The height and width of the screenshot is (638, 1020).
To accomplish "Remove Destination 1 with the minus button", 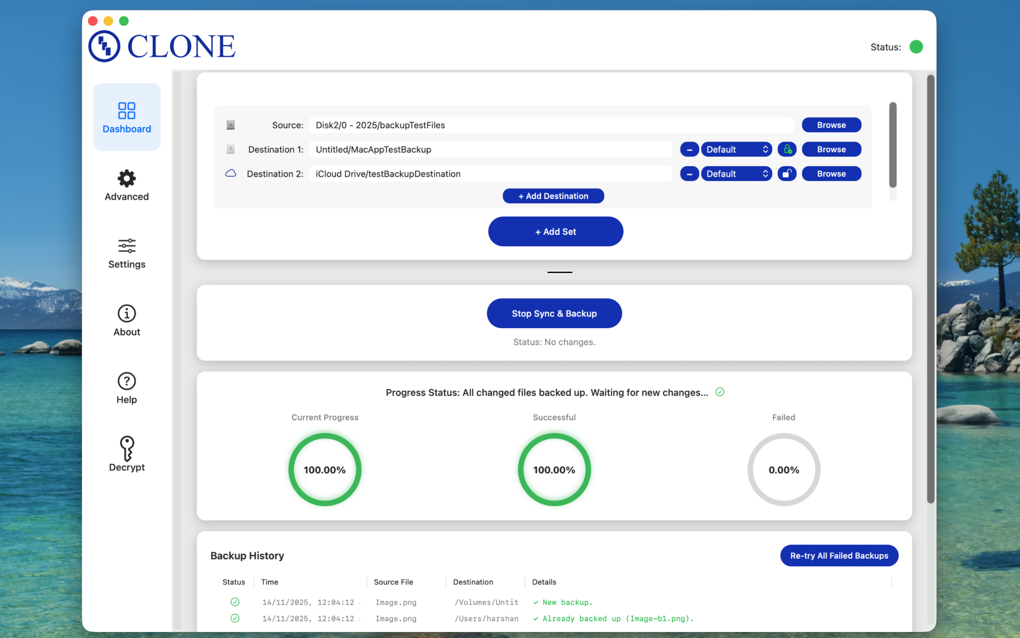I will point(689,149).
